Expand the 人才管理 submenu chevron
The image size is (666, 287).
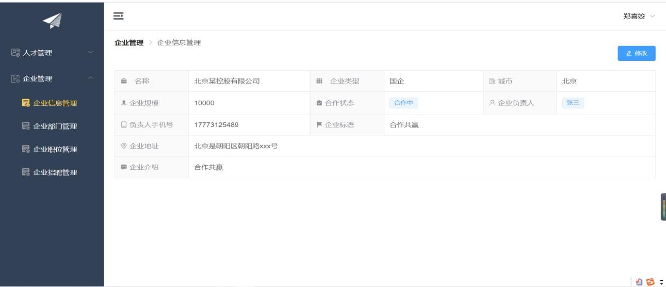click(91, 53)
